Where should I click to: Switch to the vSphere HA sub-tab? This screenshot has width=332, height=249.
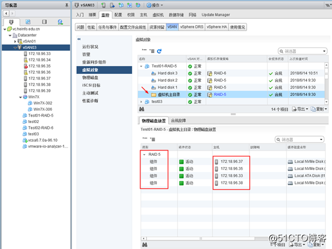click(x=217, y=27)
